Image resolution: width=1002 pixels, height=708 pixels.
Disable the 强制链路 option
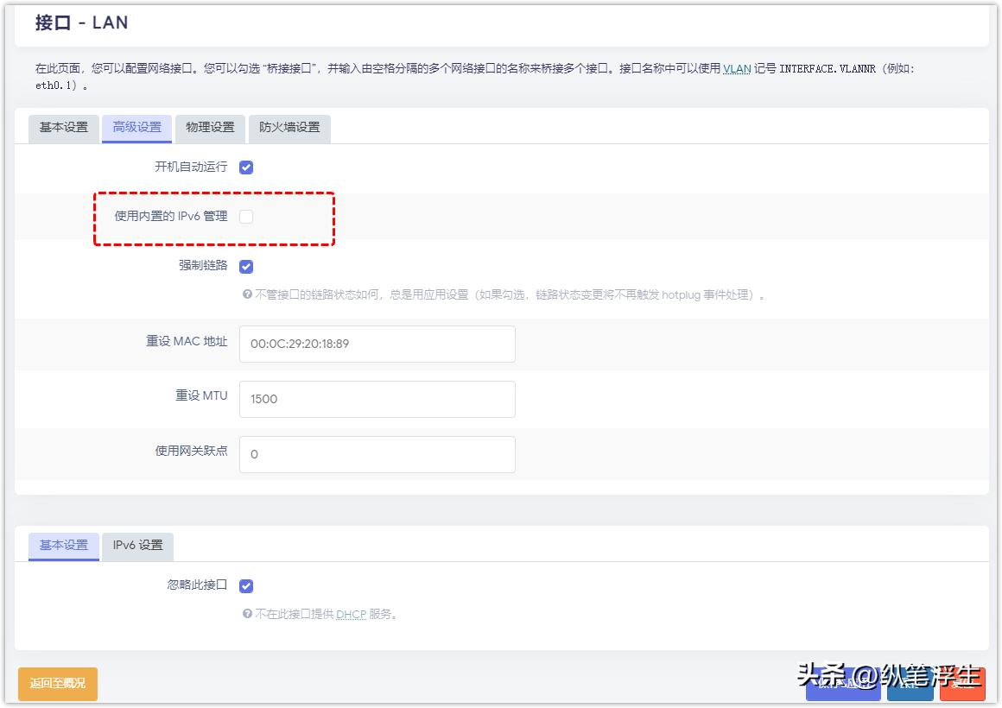click(245, 266)
